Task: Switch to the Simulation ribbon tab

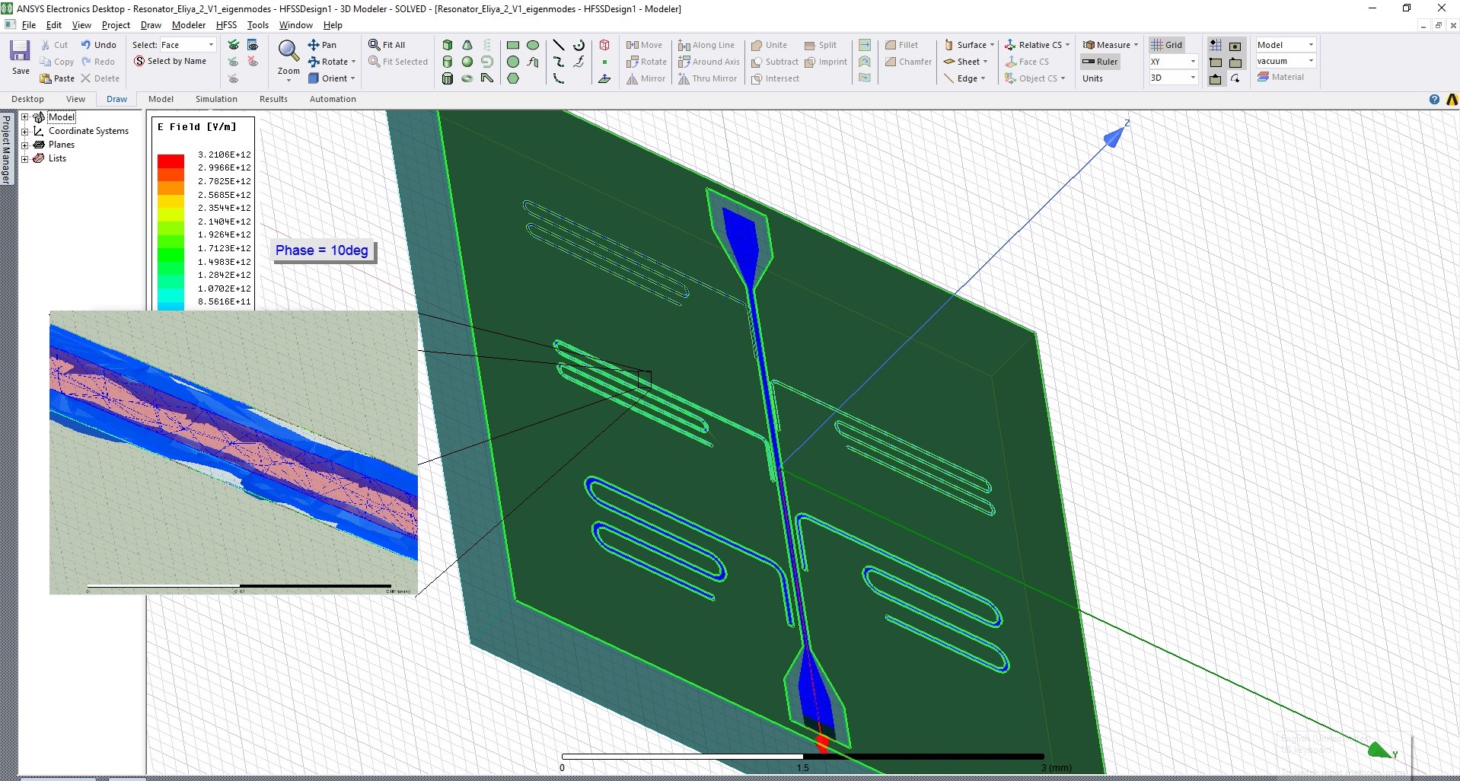Action: click(216, 99)
